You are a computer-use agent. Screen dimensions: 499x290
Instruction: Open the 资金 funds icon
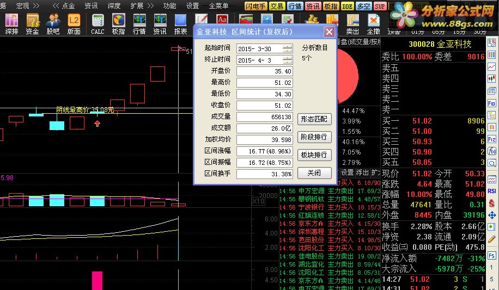coord(33,24)
